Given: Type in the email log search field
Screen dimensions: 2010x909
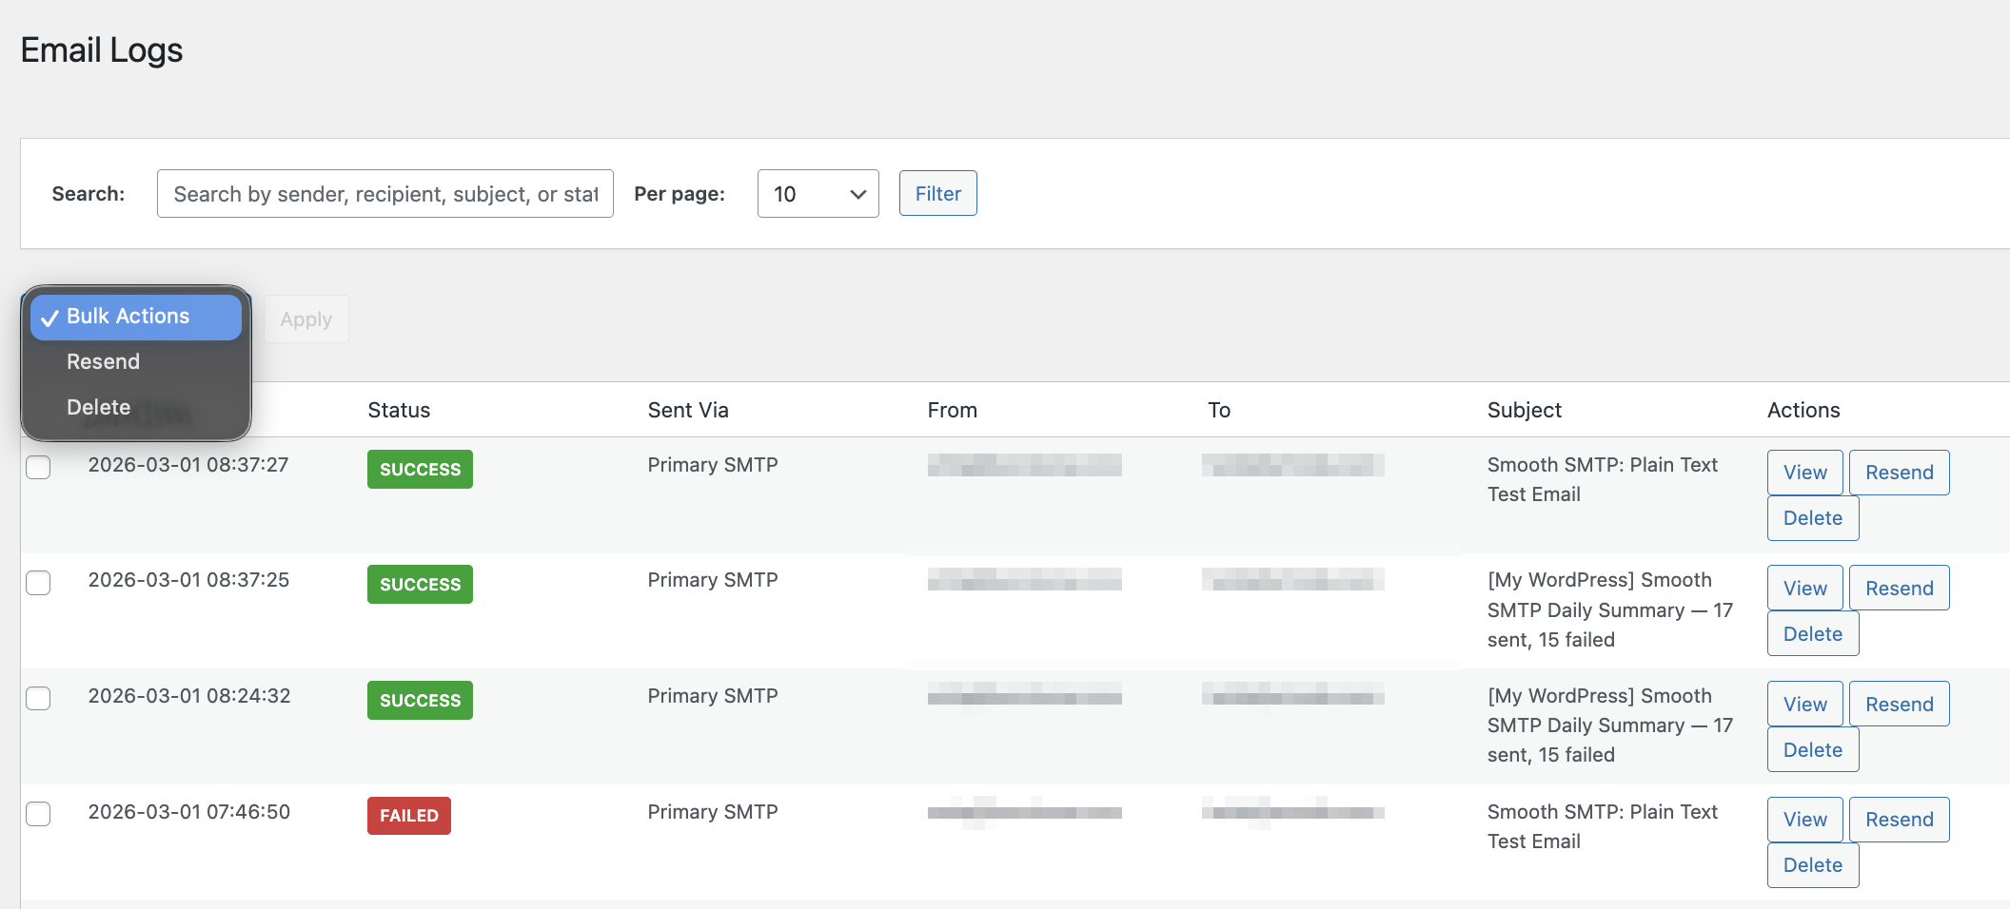Looking at the screenshot, I should [x=384, y=194].
